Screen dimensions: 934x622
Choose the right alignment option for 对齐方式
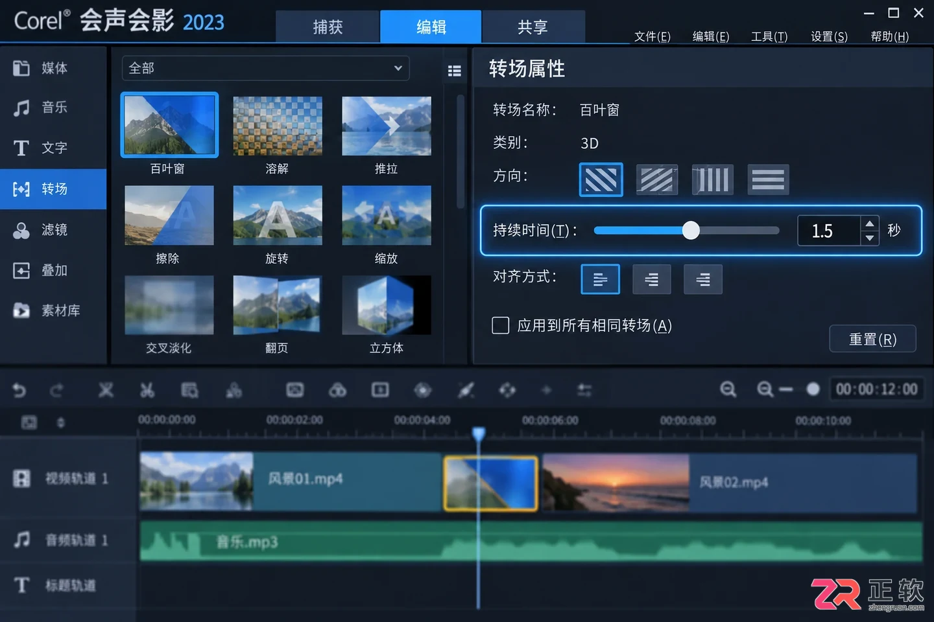click(x=703, y=279)
